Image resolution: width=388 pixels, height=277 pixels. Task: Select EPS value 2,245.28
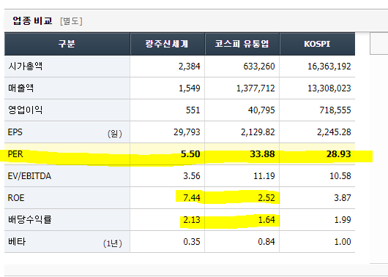click(334, 132)
